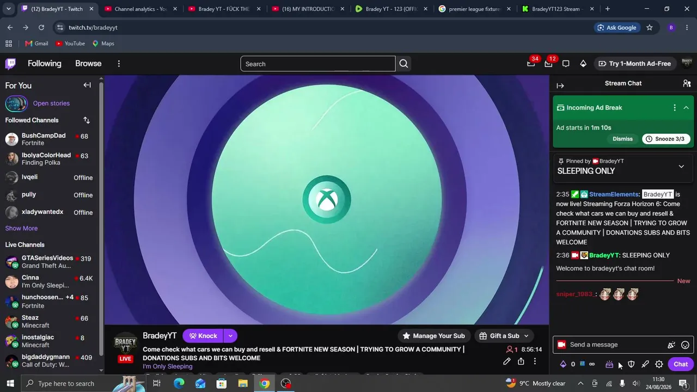697x392 pixels.
Task: Switch to the BradeyYT123 Stream tab
Action: point(557,9)
